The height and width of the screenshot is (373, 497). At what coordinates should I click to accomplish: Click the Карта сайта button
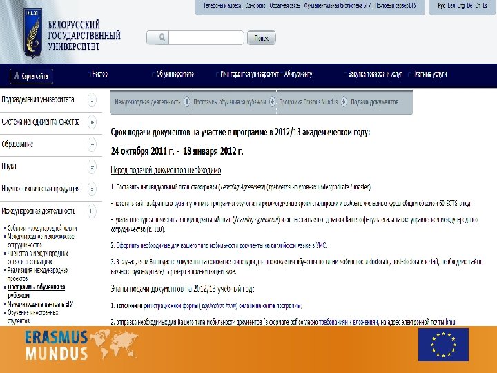(31, 76)
